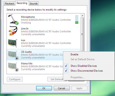Screen dimensions: 115x96
Task: Click the Configure button
Action: tap(15, 79)
